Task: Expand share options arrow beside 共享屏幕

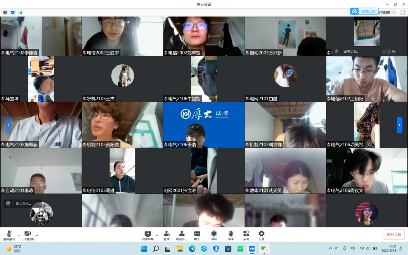Action: pyautogui.click(x=157, y=235)
